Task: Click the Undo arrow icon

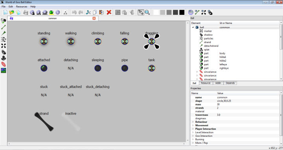Action: [x=74, y=12]
